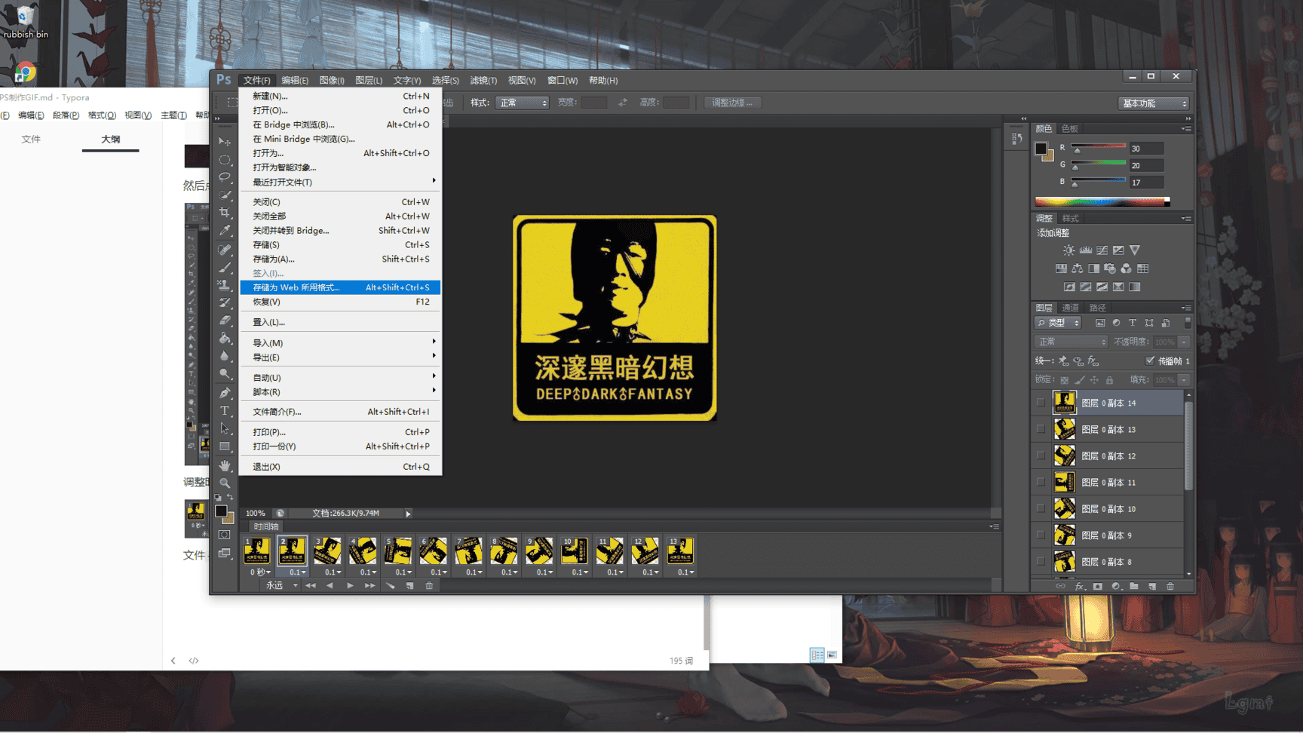Screen dimensions: 1303x733
Task: Expand the layer blend mode 正常 dropdown
Action: tap(1072, 342)
